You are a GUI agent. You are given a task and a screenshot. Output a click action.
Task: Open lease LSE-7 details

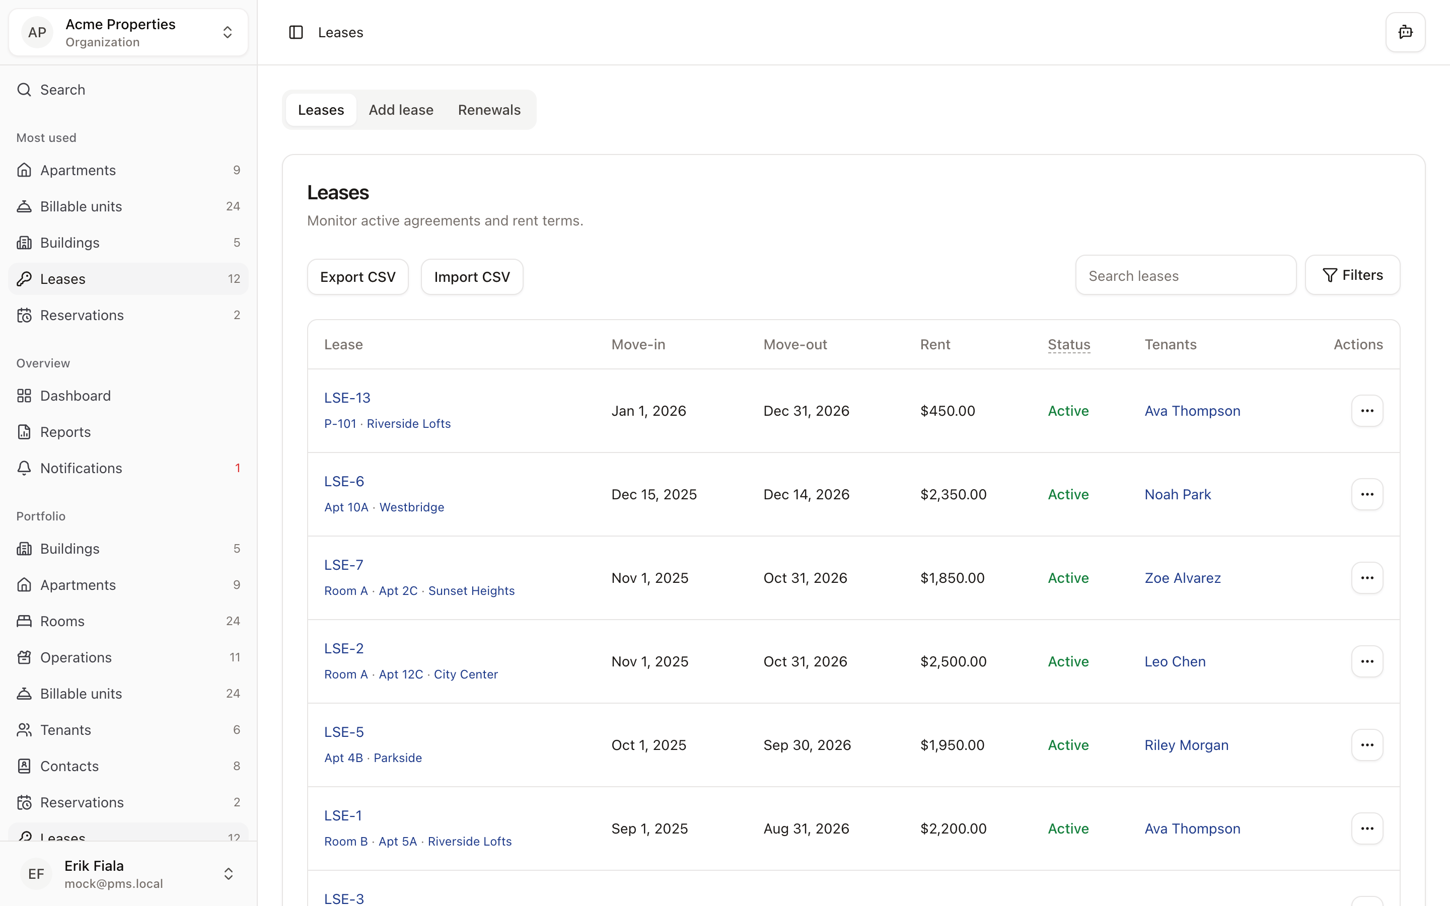[343, 564]
